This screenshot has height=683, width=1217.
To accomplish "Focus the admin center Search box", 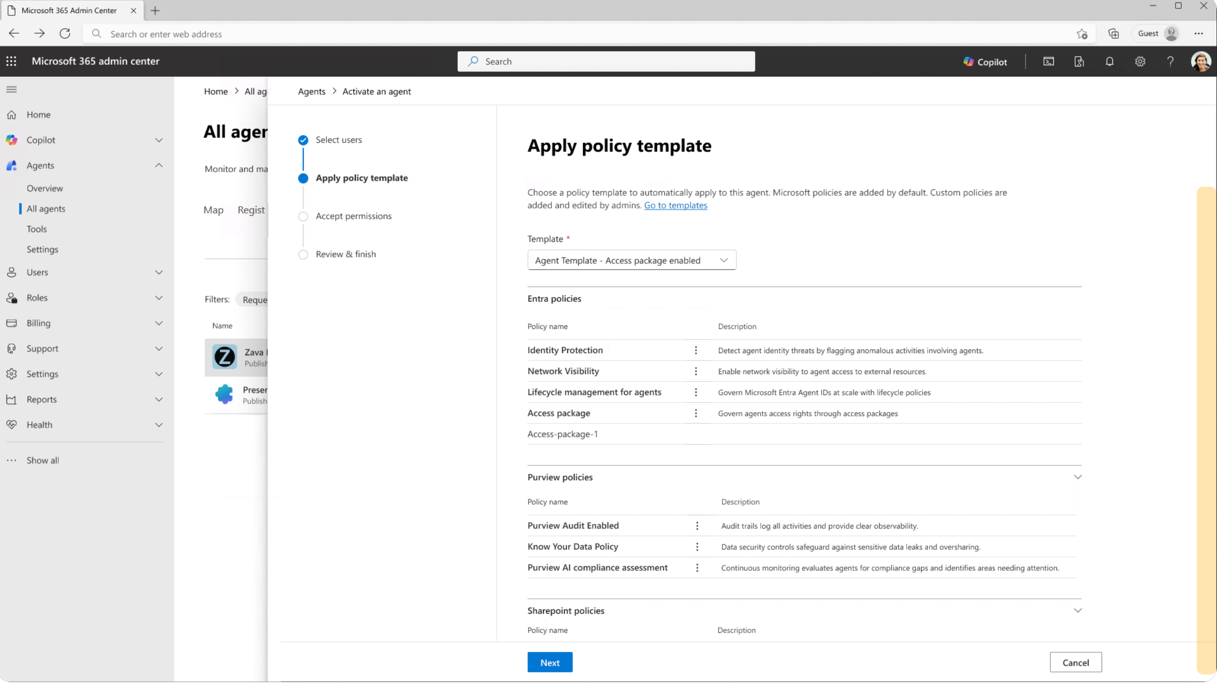I will coord(606,61).
